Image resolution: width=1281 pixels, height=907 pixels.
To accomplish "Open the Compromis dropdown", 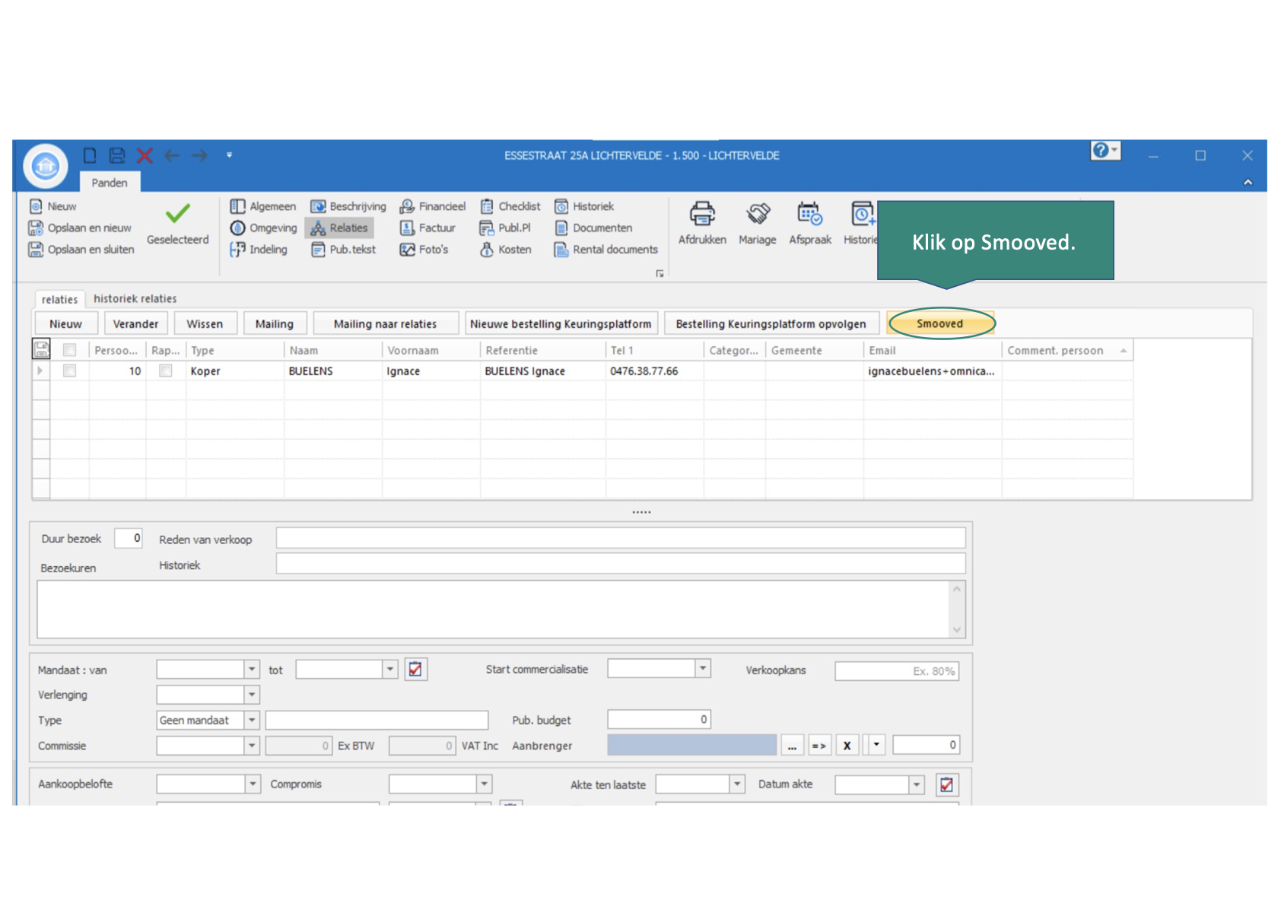I will 485,784.
